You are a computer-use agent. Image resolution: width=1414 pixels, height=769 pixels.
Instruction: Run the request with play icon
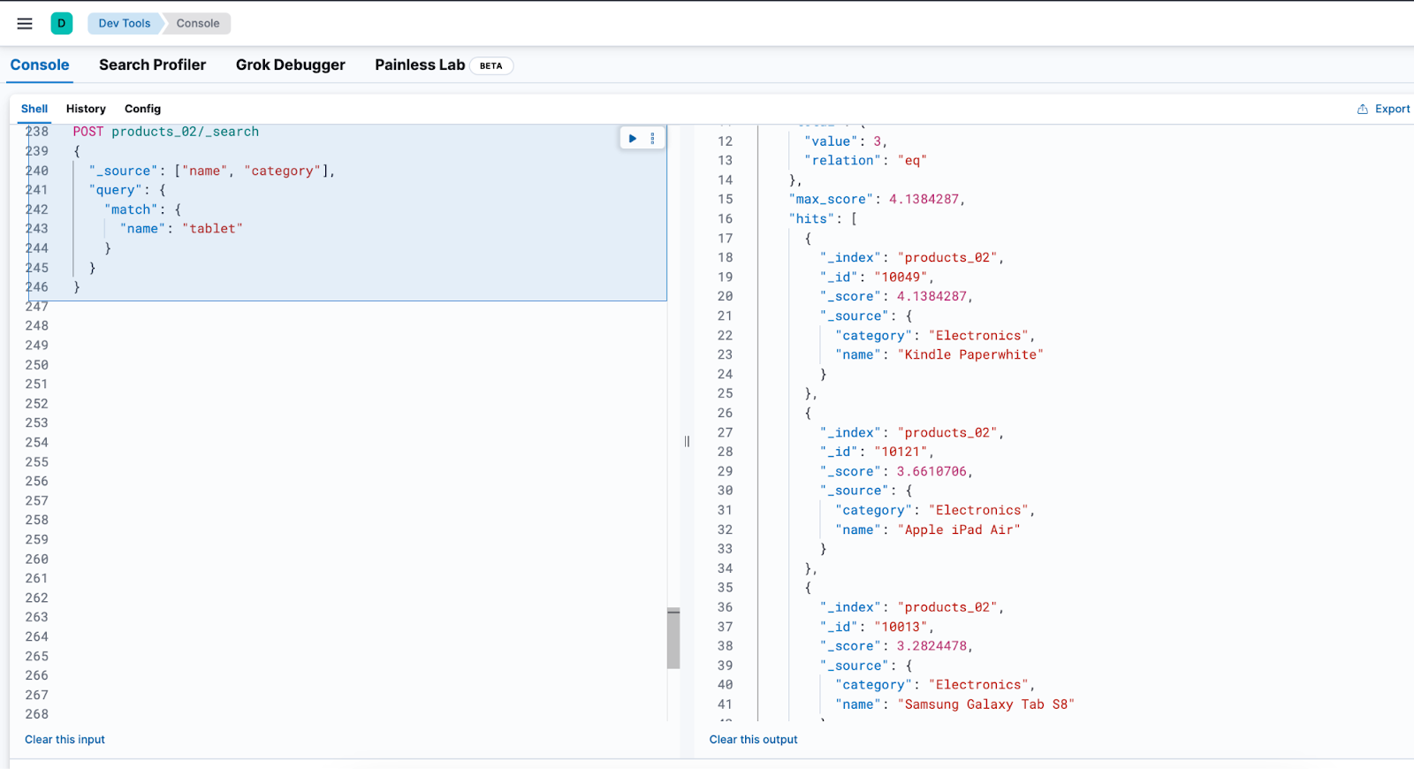633,139
